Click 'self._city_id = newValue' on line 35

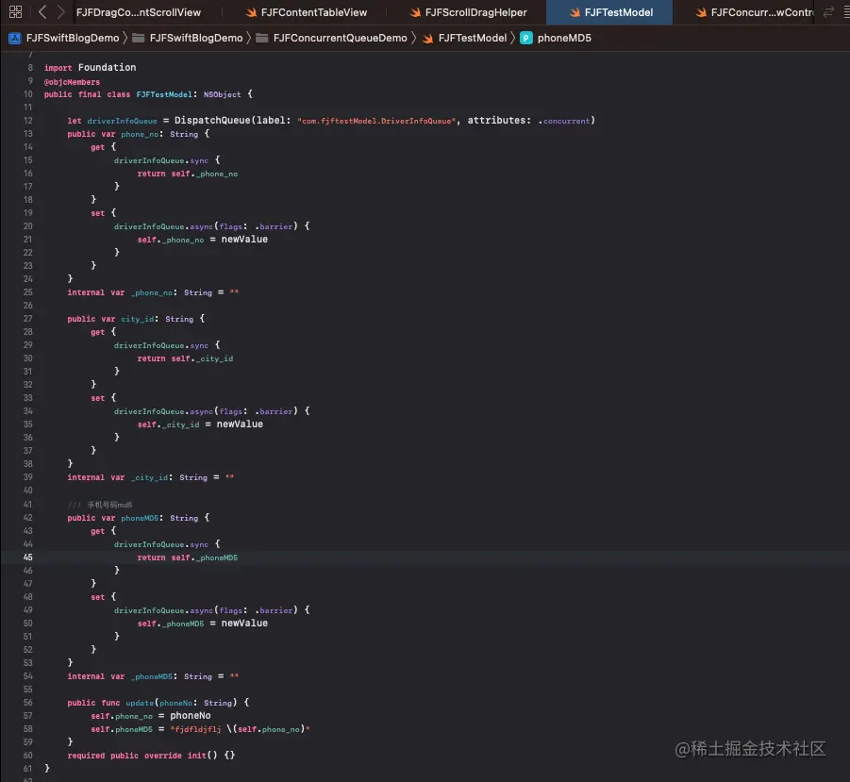click(x=200, y=424)
